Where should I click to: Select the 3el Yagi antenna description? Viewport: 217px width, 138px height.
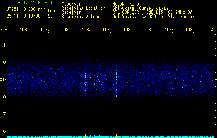(x=153, y=16)
